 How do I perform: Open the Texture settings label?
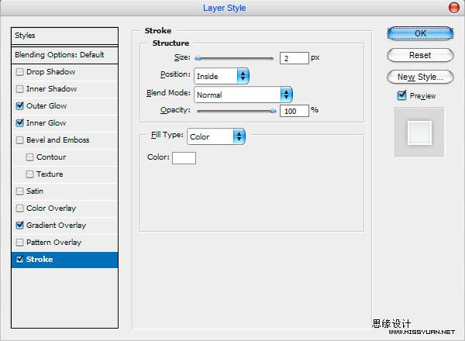point(50,174)
